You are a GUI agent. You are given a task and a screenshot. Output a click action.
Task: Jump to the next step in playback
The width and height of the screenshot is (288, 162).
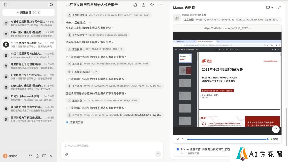point(183,139)
